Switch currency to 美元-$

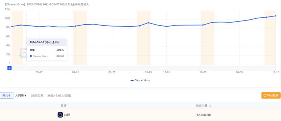[6, 95]
